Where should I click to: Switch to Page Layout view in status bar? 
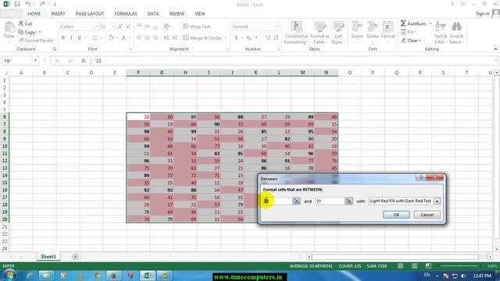414,265
